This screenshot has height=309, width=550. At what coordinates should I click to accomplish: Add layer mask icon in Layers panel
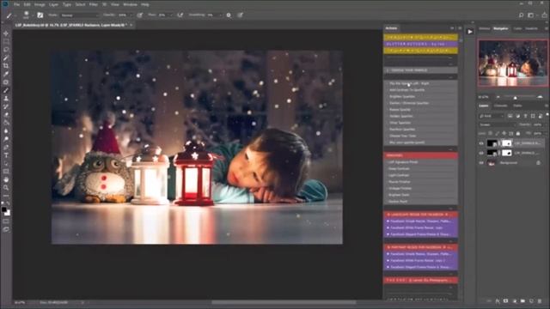[506, 301]
